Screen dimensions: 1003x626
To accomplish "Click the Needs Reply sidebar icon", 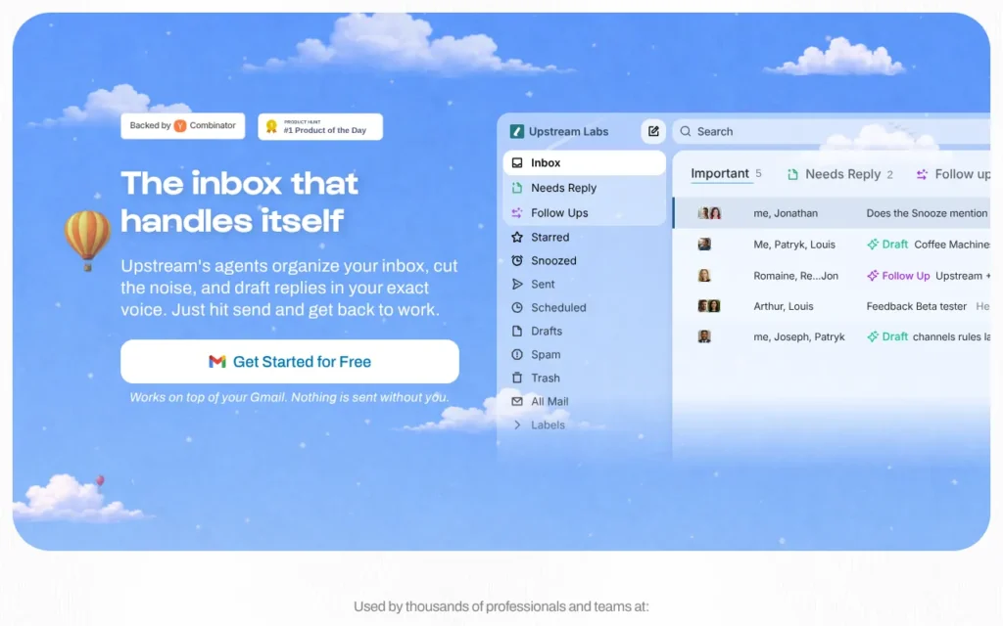I will tap(517, 188).
